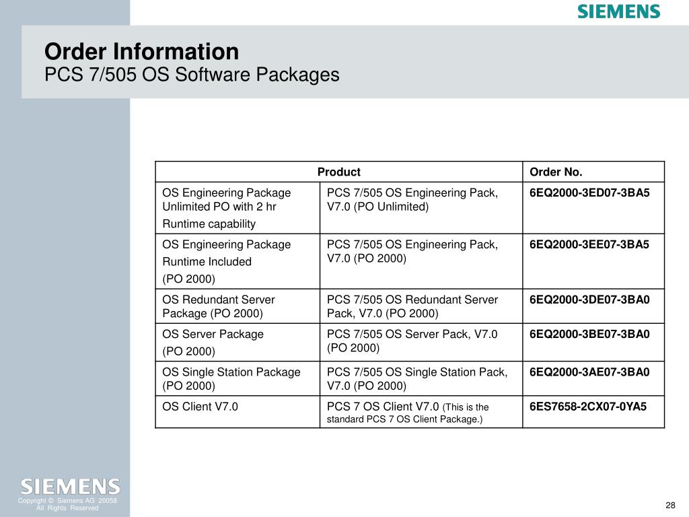Select subtitle 'PCS 7/505 OS Software Packages'
The height and width of the screenshot is (517, 689).
192,74
